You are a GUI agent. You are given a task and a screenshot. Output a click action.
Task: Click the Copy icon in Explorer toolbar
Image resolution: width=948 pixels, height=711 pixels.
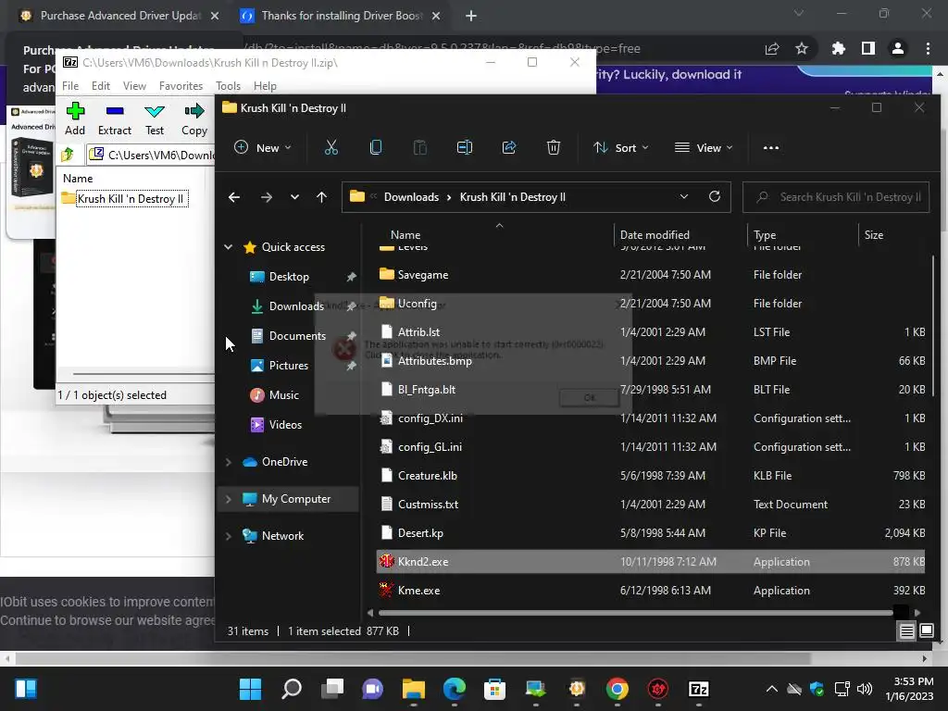pos(376,147)
